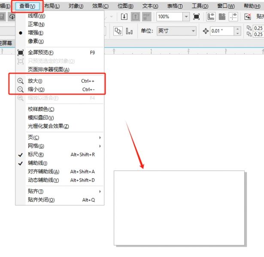Decrease nudge distance with stepper down arrow
Viewport: 264px width, 257px height.
pyautogui.click(x=237, y=33)
